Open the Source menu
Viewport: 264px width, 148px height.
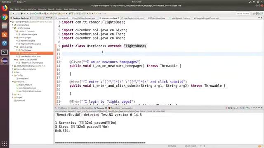coord(24,9)
